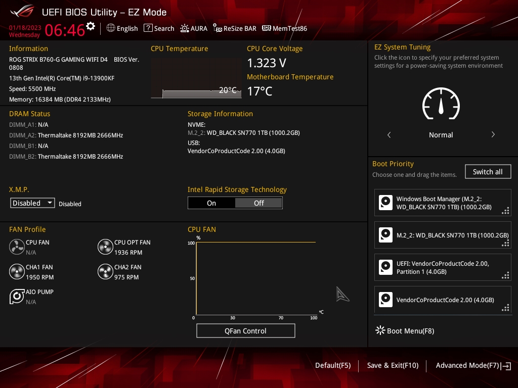Click the MemTest86 icon
The height and width of the screenshot is (388, 518).
(266, 28)
